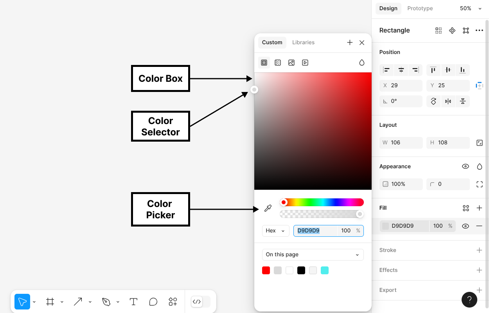
Task: Toggle appearance visibility eye icon
Action: pyautogui.click(x=465, y=166)
